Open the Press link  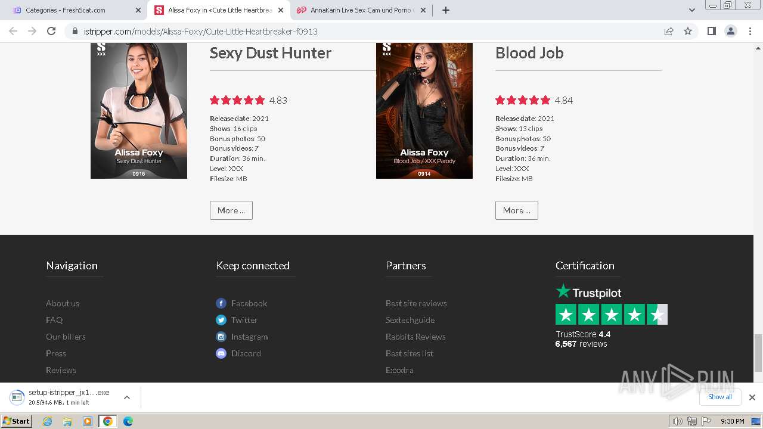tap(56, 353)
